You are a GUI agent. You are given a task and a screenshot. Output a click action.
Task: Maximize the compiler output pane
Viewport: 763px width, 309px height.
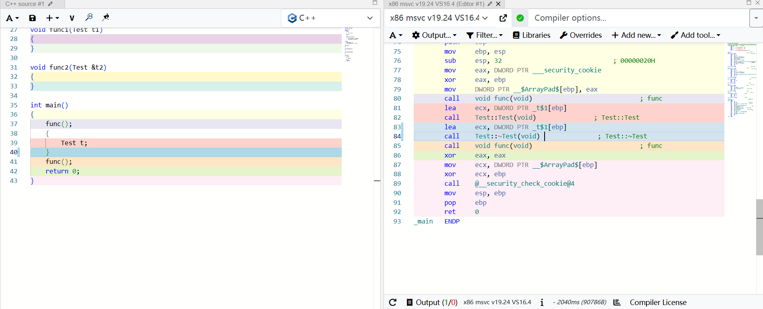pyautogui.click(x=749, y=3)
